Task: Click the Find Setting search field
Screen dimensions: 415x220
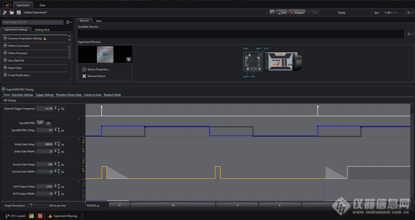Action: (33, 22)
